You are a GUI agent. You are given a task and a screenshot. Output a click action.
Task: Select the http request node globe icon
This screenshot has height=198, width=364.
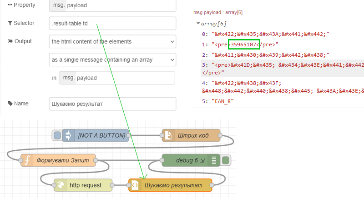(x=61, y=185)
